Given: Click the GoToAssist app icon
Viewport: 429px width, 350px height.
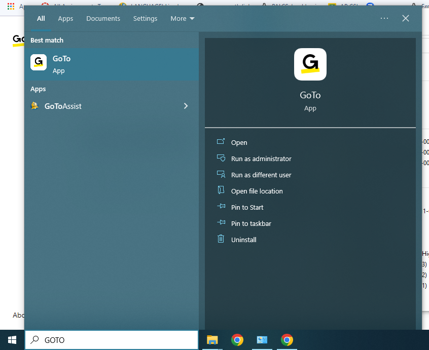Looking at the screenshot, I should pyautogui.click(x=35, y=106).
